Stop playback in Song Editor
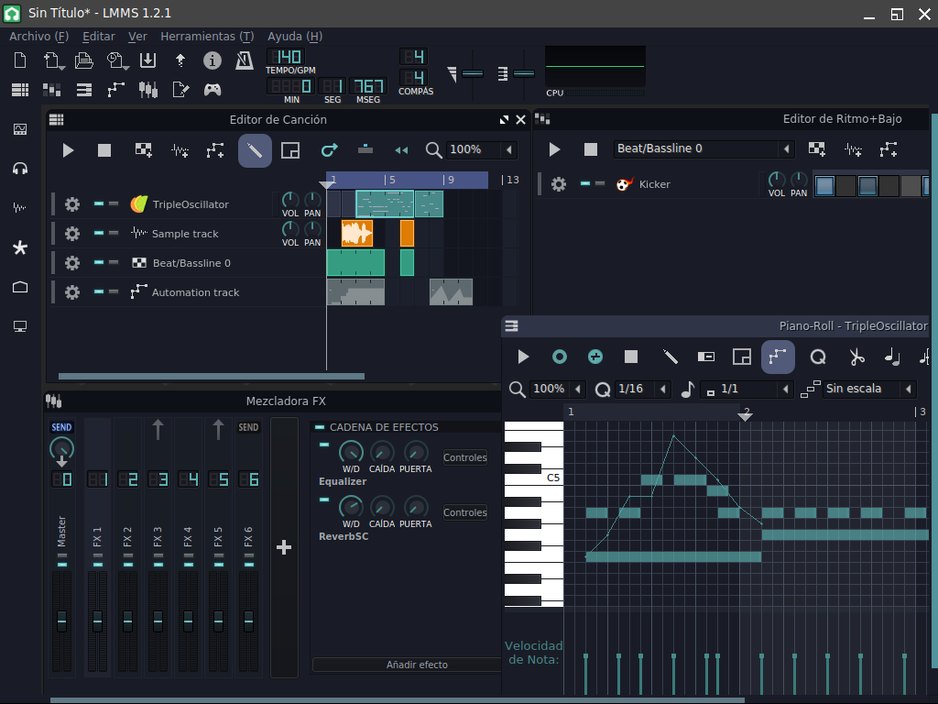Image resolution: width=938 pixels, height=704 pixels. coord(104,150)
